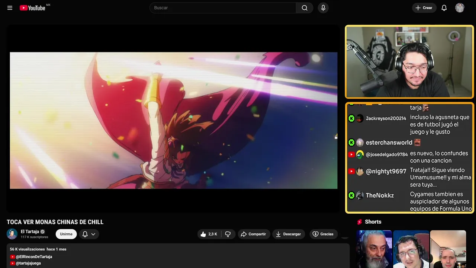476x268 pixels.
Task: Click Kick badge beside TheNokkz
Action: 351,195
